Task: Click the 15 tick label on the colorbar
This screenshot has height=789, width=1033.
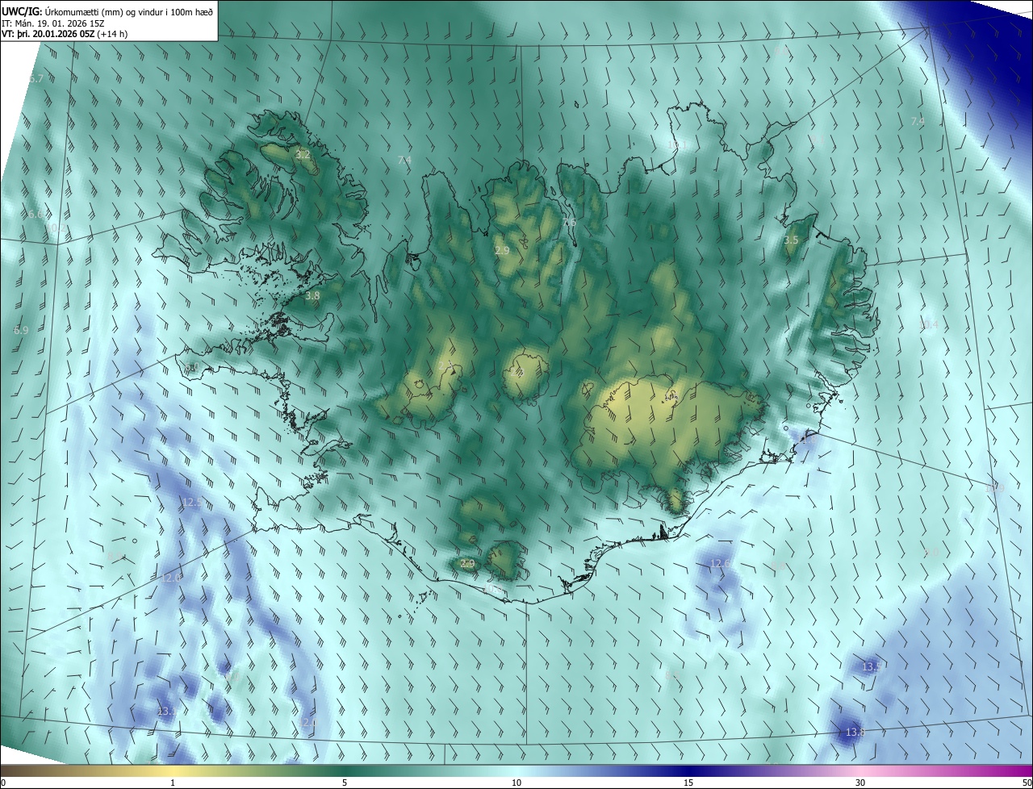Action: pyautogui.click(x=688, y=783)
